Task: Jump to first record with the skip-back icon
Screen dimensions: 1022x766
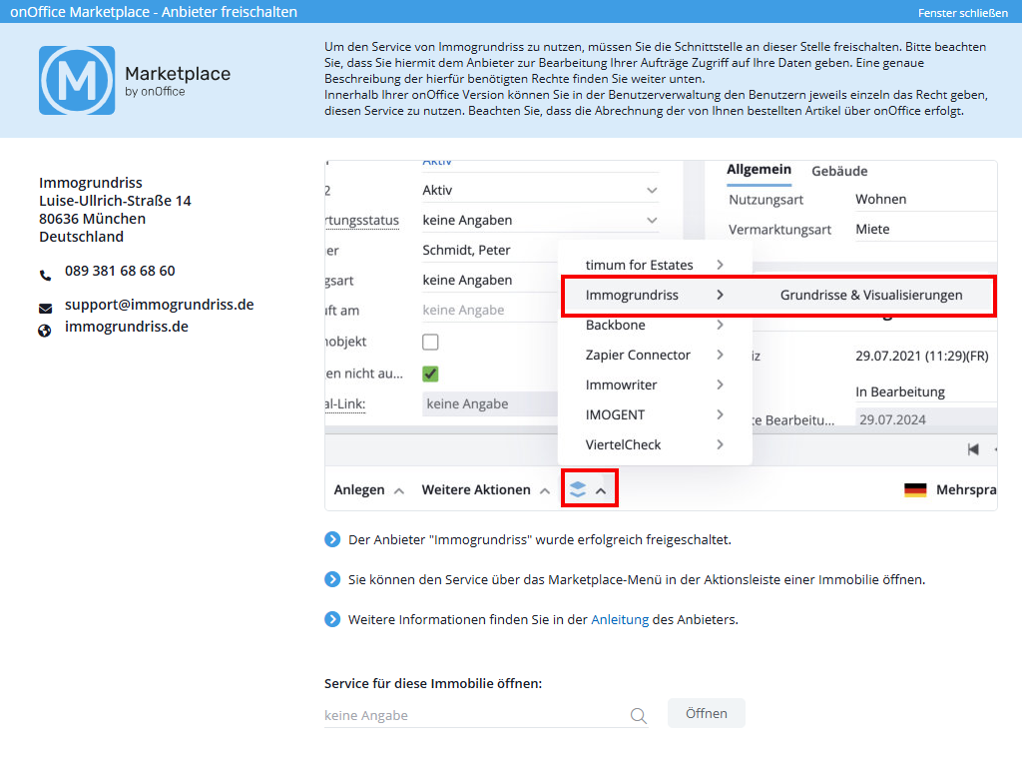Action: tap(973, 448)
